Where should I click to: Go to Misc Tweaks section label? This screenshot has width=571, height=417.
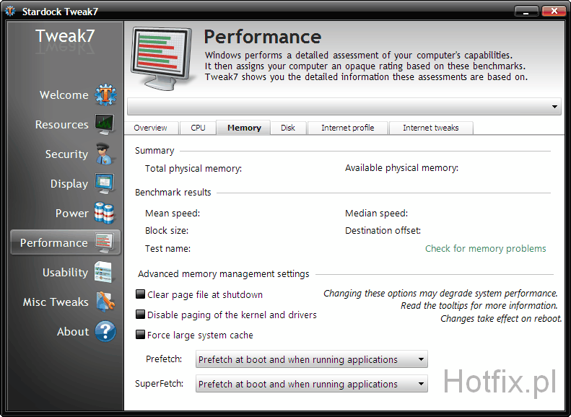(x=56, y=302)
